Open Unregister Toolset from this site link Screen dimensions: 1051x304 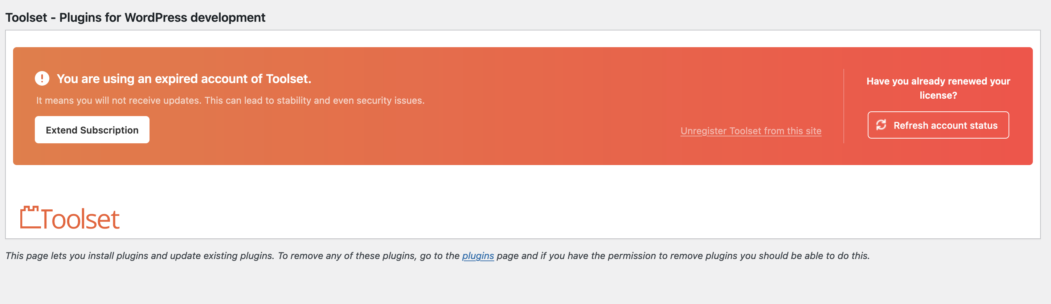(751, 131)
